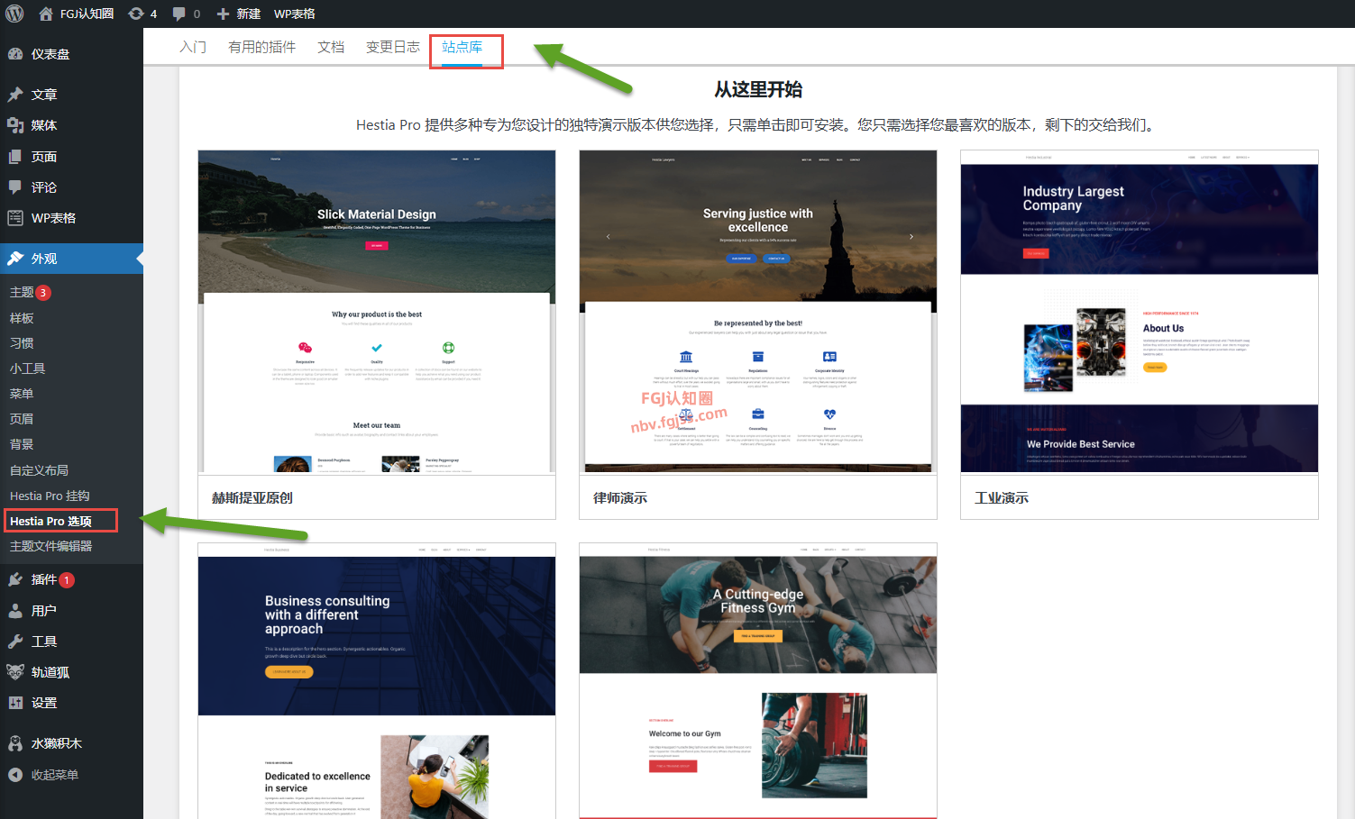The height and width of the screenshot is (819, 1355).
Task: Open the 自定义布局 submenu item
Action: 39,470
